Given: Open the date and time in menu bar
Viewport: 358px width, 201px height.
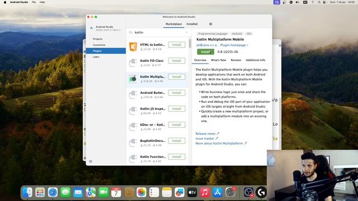Looking at the screenshot, I should [x=342, y=2].
